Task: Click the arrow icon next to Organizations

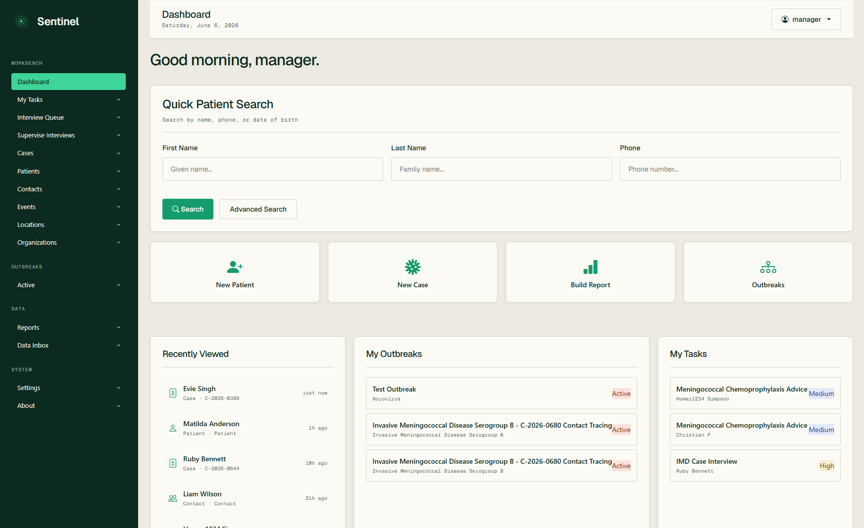Action: (x=118, y=242)
